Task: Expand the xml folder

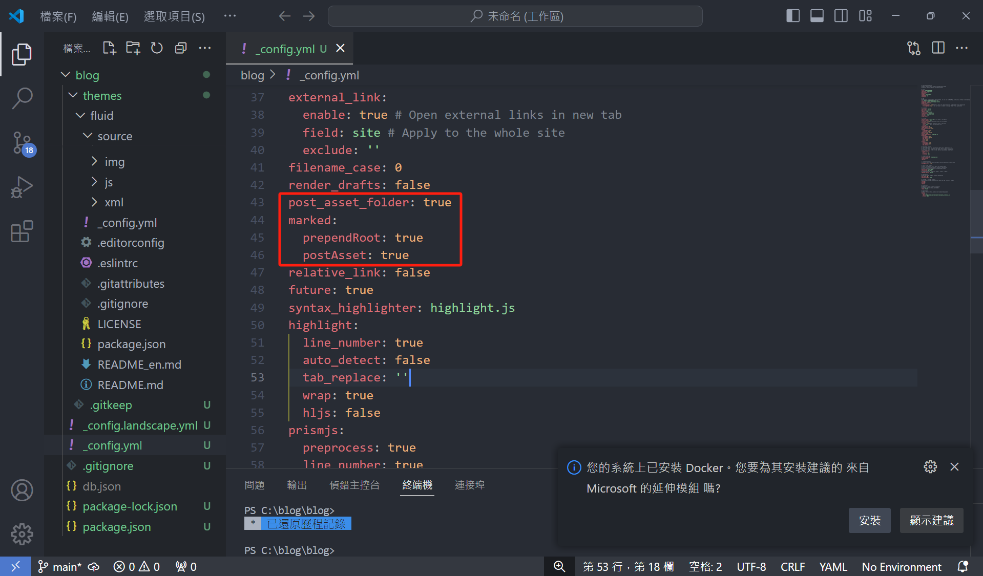Action: tap(94, 202)
